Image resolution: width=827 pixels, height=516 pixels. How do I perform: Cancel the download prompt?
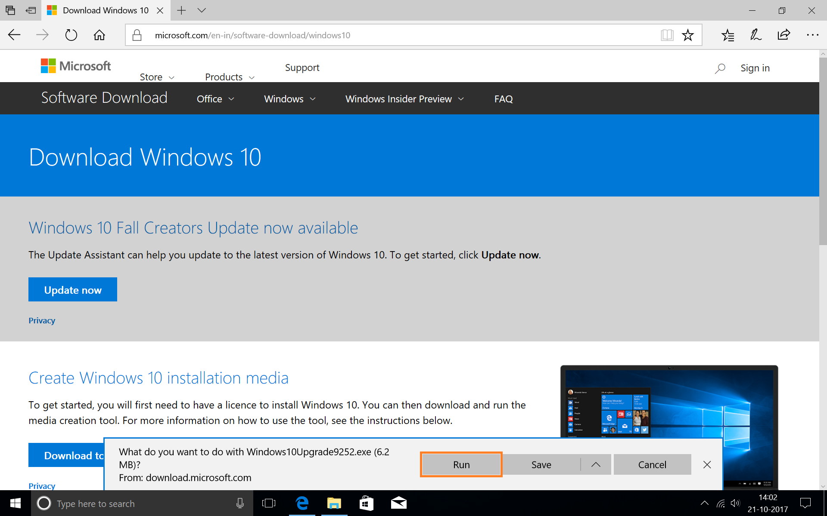pos(652,464)
